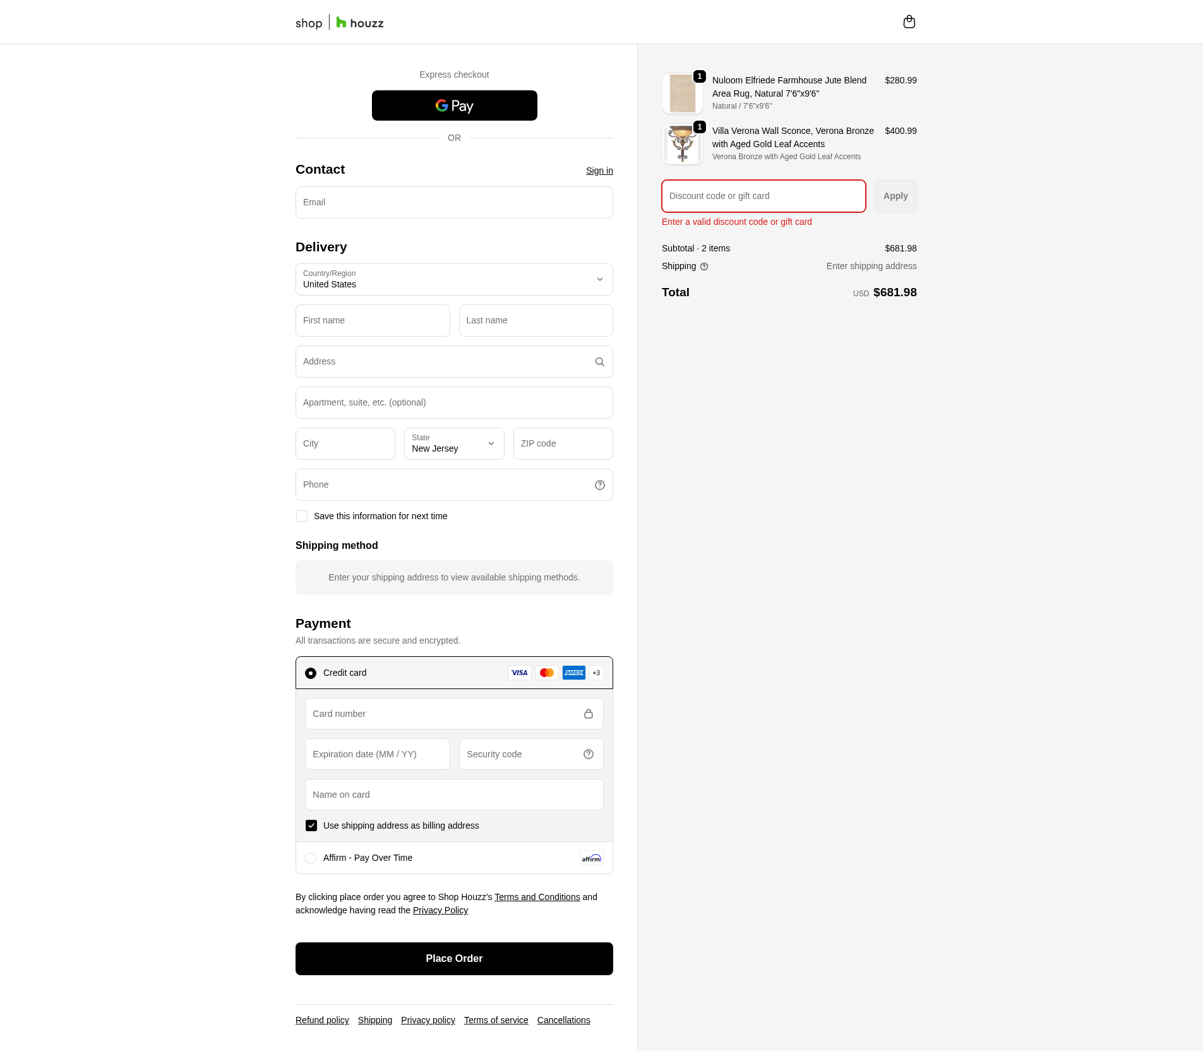The height and width of the screenshot is (1051, 1203).
Task: Click the Affirm logo icon
Action: pyautogui.click(x=591, y=858)
